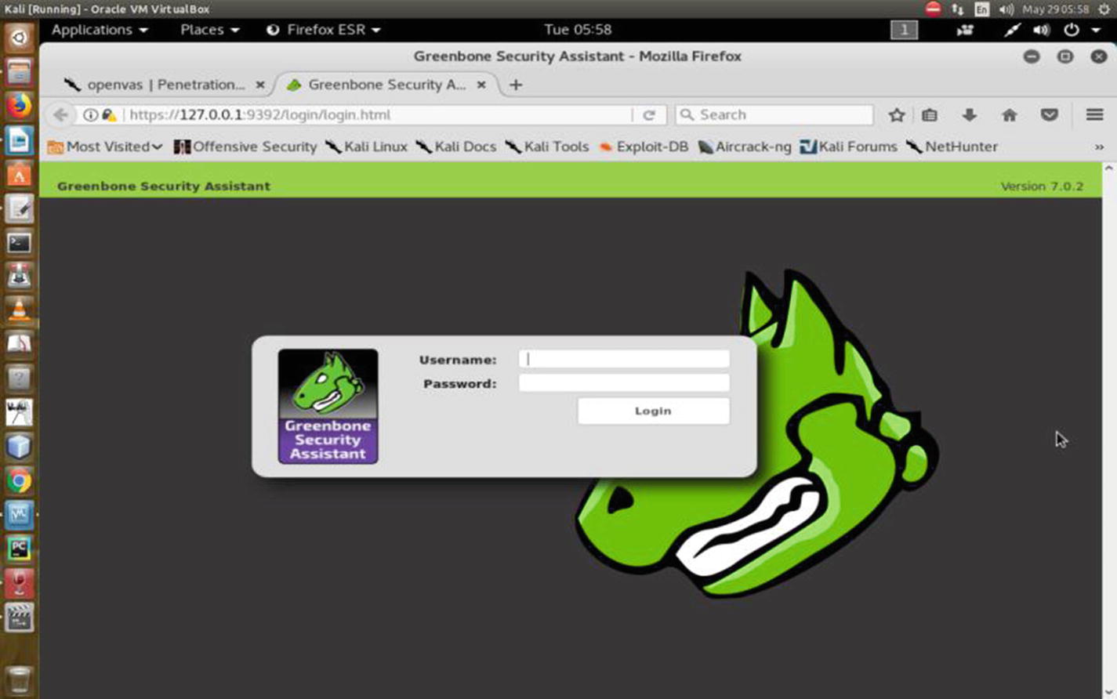Viewport: 1117px width, 699px height.
Task: Show more bookmarks with the chevron
Action: [x=1099, y=147]
